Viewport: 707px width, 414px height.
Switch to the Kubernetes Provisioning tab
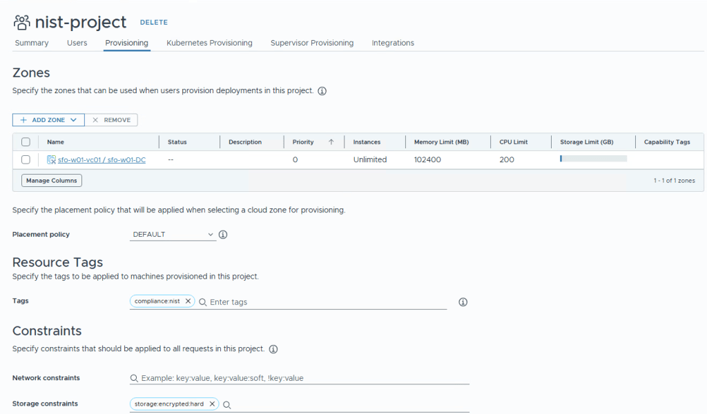209,43
